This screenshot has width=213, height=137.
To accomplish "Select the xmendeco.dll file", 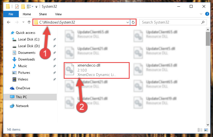I will (x=97, y=70).
